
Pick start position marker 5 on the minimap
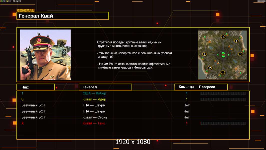[240, 54]
